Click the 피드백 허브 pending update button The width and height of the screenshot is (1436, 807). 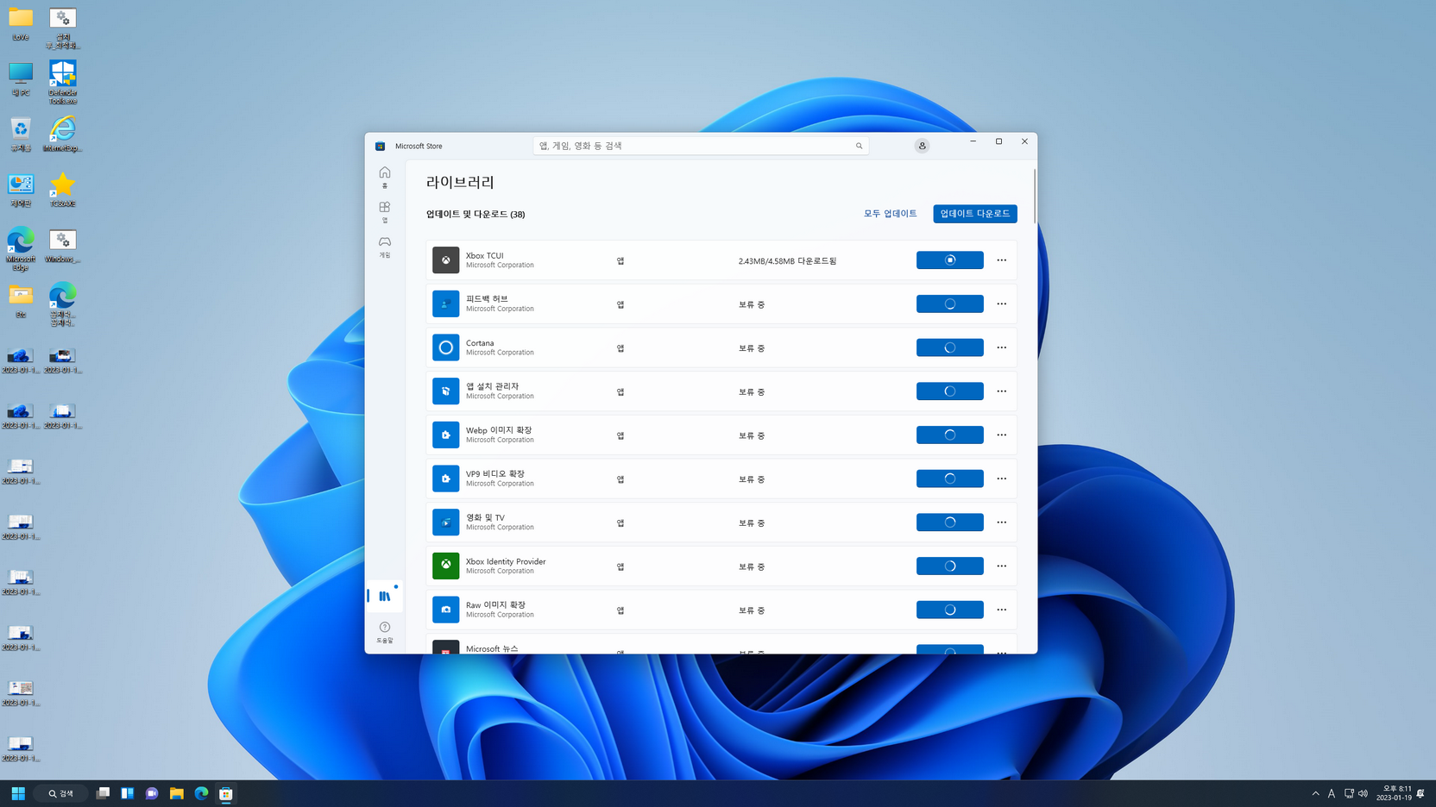[949, 303]
